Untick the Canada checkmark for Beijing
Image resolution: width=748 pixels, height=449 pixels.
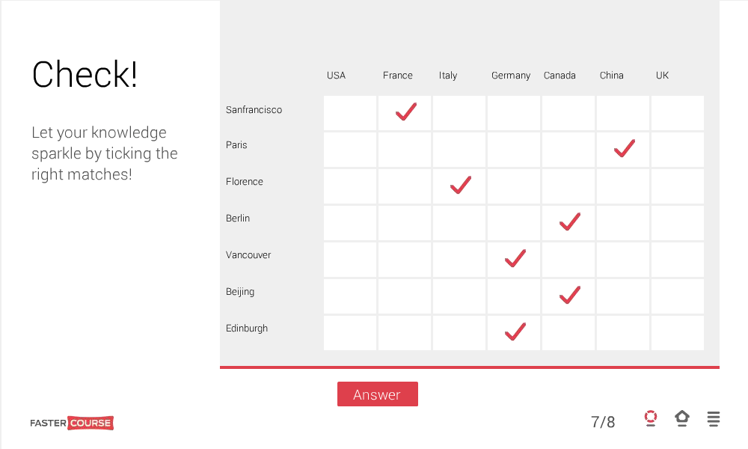pyautogui.click(x=568, y=296)
